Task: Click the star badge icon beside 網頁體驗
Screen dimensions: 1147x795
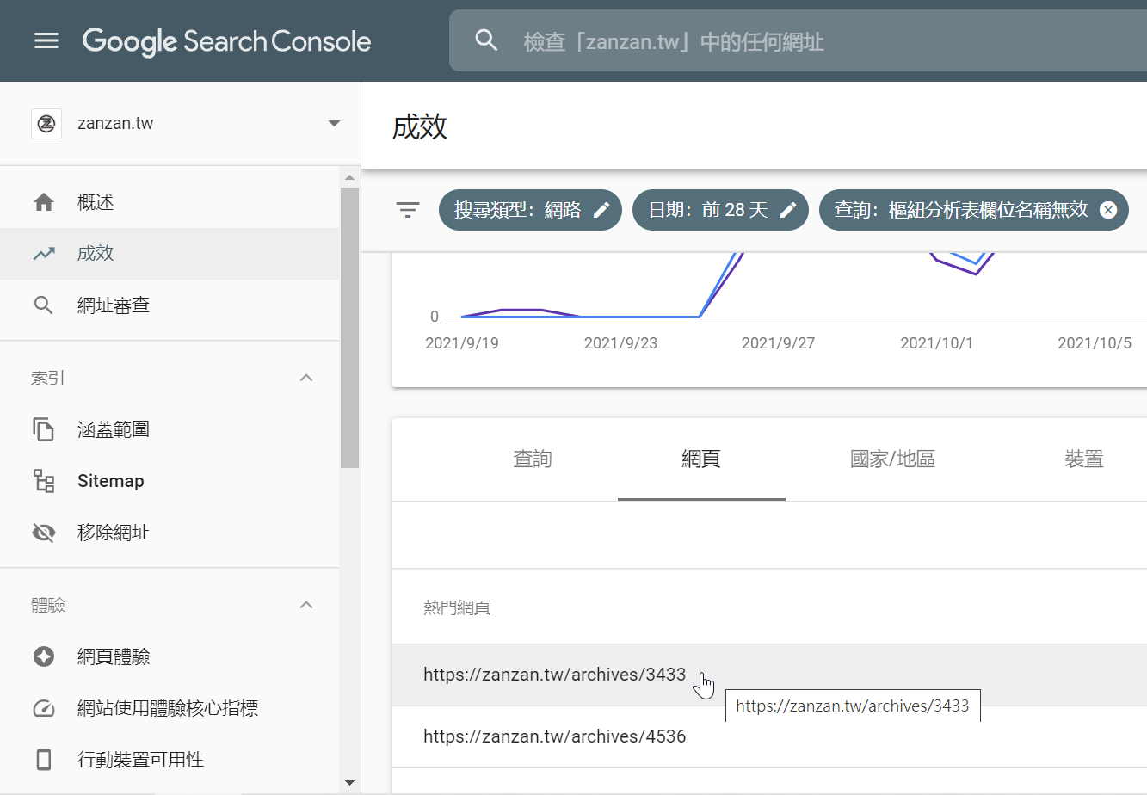Action: point(44,656)
